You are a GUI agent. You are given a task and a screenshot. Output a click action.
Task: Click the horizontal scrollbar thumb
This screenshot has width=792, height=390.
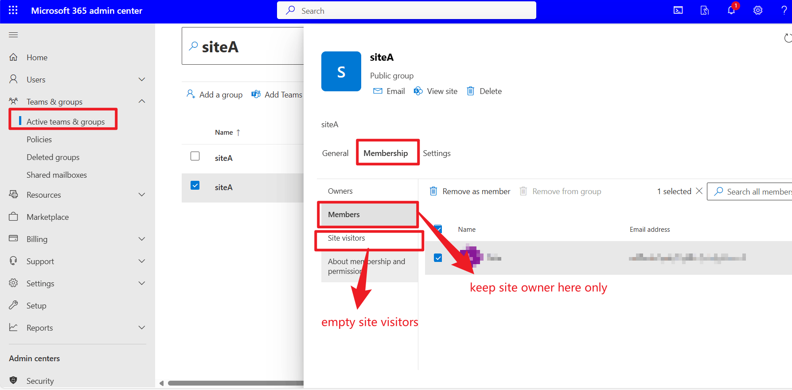[236, 383]
